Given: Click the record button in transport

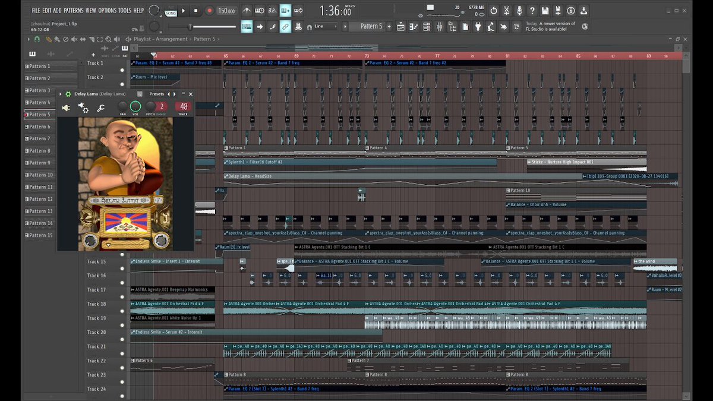Looking at the screenshot, I should coord(209,11).
